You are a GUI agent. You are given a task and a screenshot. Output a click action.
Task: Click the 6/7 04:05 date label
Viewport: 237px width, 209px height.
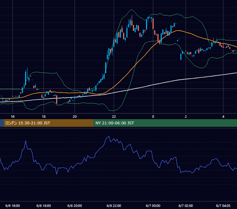pos(223,206)
